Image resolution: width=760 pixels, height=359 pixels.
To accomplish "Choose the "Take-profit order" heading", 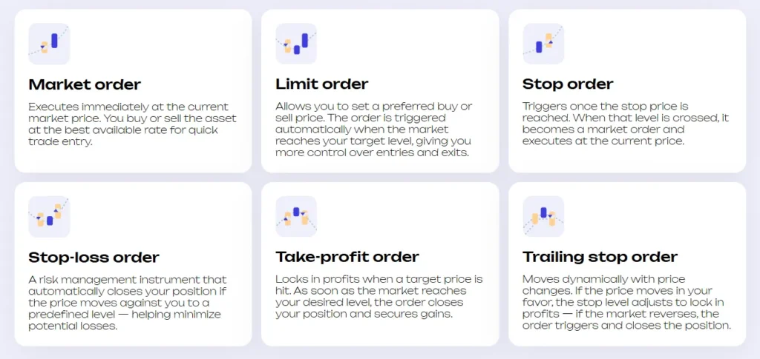I will 347,258.
